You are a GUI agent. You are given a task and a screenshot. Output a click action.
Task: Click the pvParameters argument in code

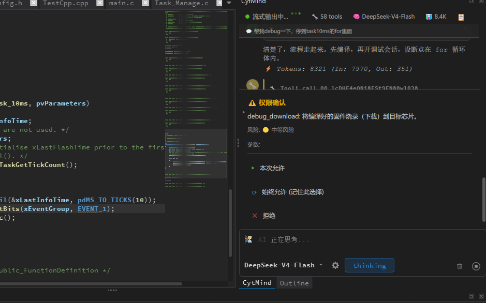(x=61, y=103)
